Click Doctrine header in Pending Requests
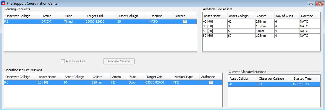325x110 pixels. point(161,16)
